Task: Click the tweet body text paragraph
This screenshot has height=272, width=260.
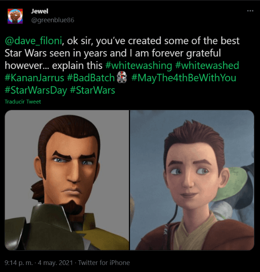Action: [x=122, y=66]
